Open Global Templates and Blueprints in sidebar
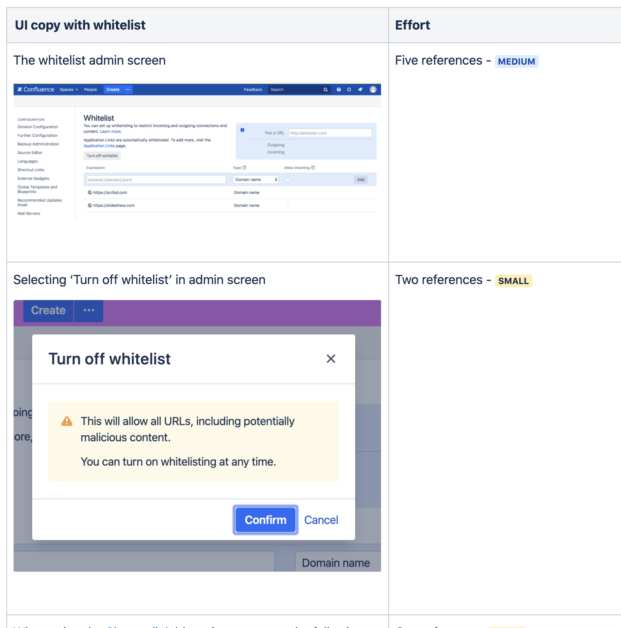Viewport: 621px width, 628px height. coord(37,190)
